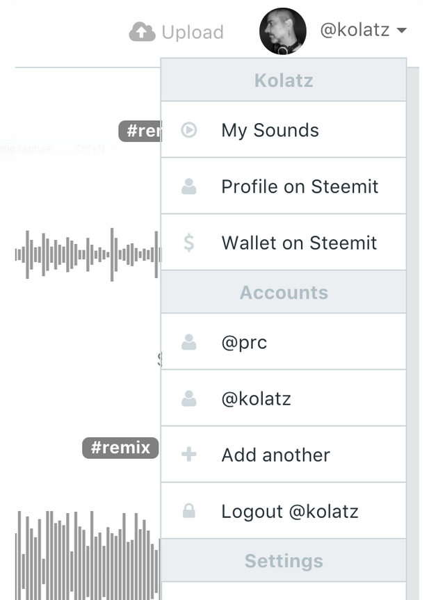Click the play circle icon beside My Sounds

tap(188, 130)
